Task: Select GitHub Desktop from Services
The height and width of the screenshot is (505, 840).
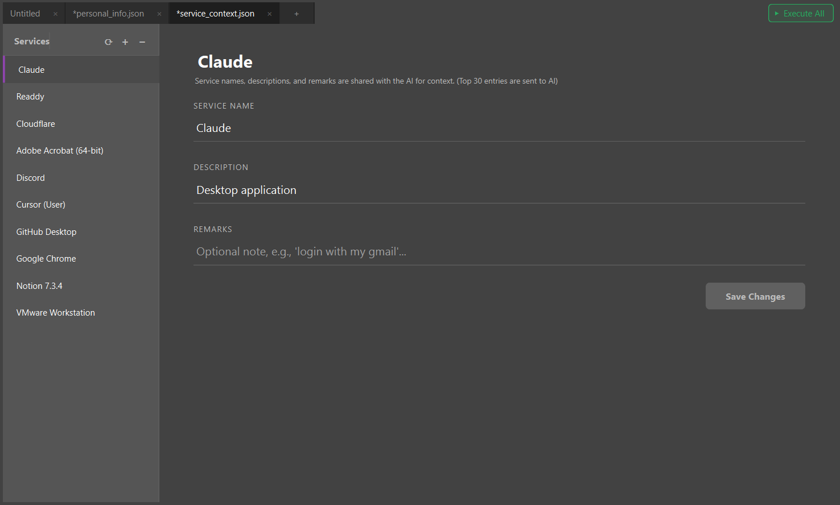Action: click(46, 231)
